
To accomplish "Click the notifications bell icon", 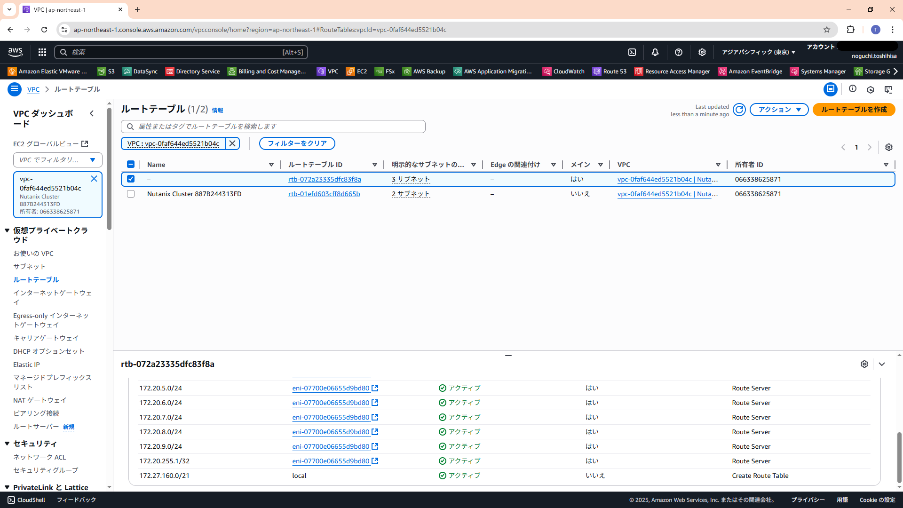I will 655,52.
